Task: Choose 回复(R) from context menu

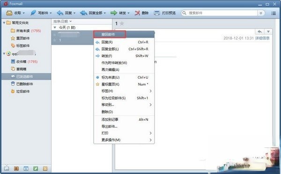Action: (x=124, y=42)
